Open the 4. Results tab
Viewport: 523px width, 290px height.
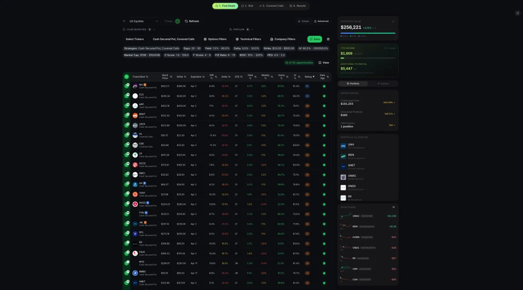tap(298, 6)
